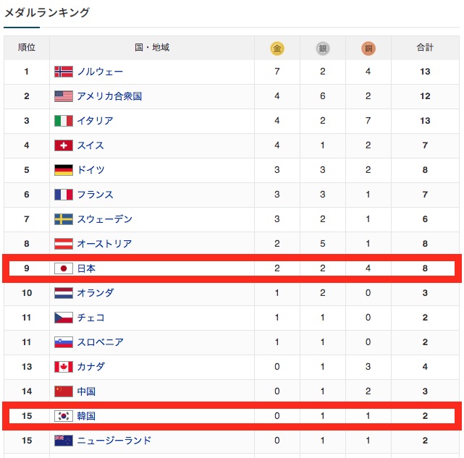This screenshot has width=464, height=458.
Task: Click the Japan flag icon
Action: [x=64, y=268]
